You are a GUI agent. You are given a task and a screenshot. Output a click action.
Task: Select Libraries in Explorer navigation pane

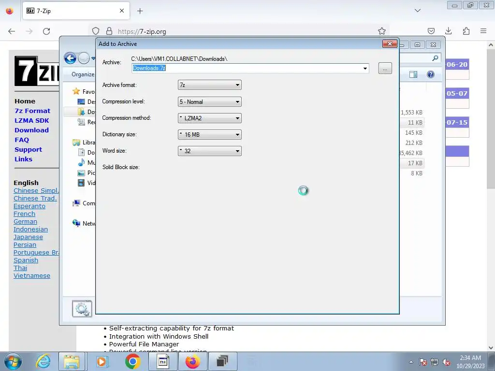tap(84, 143)
